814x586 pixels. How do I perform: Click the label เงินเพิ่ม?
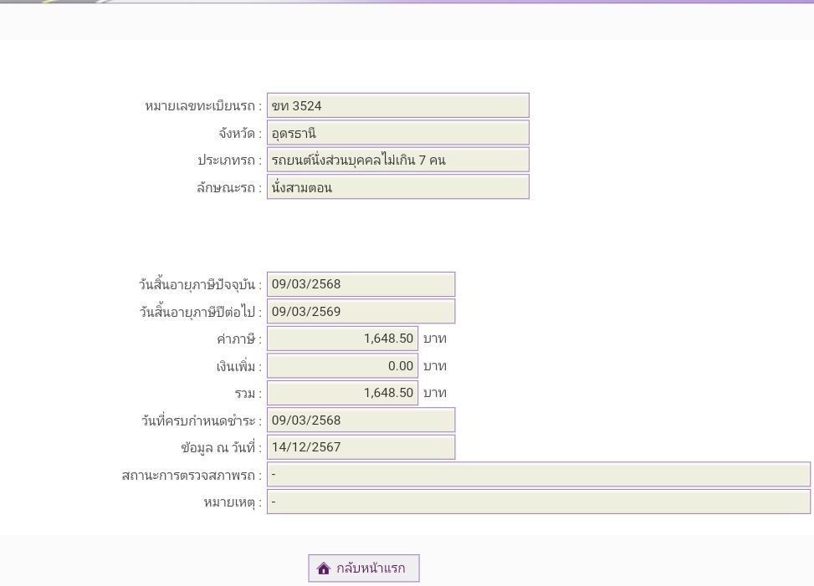pos(238,367)
